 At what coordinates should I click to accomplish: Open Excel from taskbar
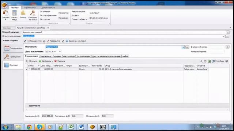point(71,127)
